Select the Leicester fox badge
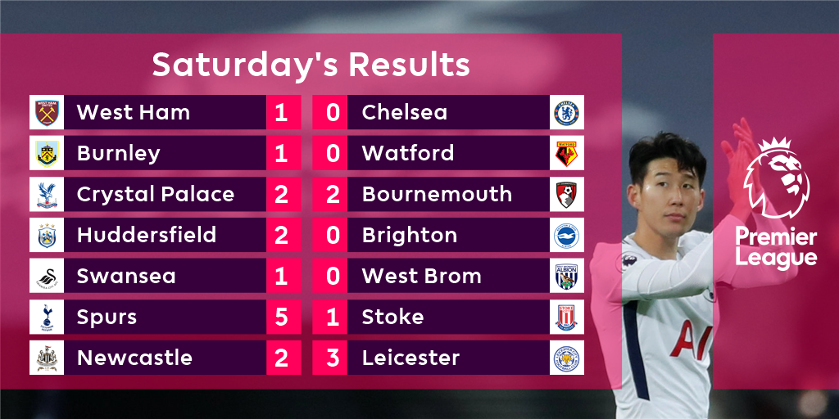The image size is (839, 419). pos(567,358)
